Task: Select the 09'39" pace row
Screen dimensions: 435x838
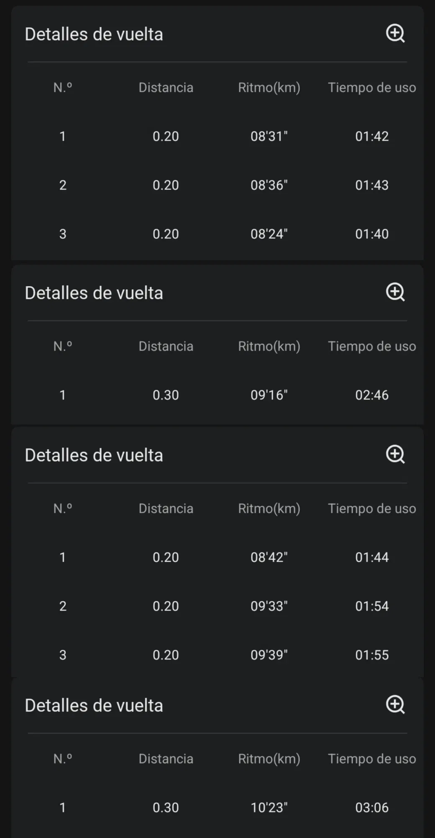Action: coord(269,655)
